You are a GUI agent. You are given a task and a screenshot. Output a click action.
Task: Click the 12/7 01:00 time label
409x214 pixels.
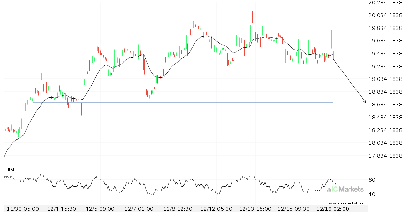[x=139, y=209]
